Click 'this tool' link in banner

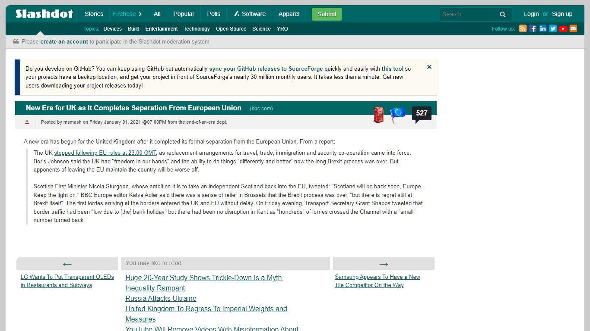pos(392,69)
